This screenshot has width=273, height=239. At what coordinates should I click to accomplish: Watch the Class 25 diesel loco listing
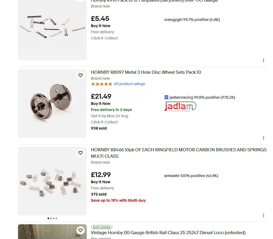[81, 230]
